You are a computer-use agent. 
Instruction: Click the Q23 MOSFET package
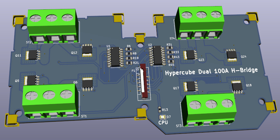pos(190,55)
